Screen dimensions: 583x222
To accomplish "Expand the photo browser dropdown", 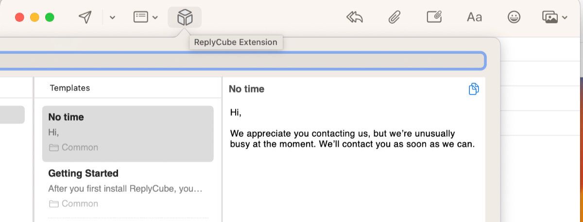I will tap(554, 17).
